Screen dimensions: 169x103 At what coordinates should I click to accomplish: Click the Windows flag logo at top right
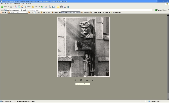click(167, 4)
